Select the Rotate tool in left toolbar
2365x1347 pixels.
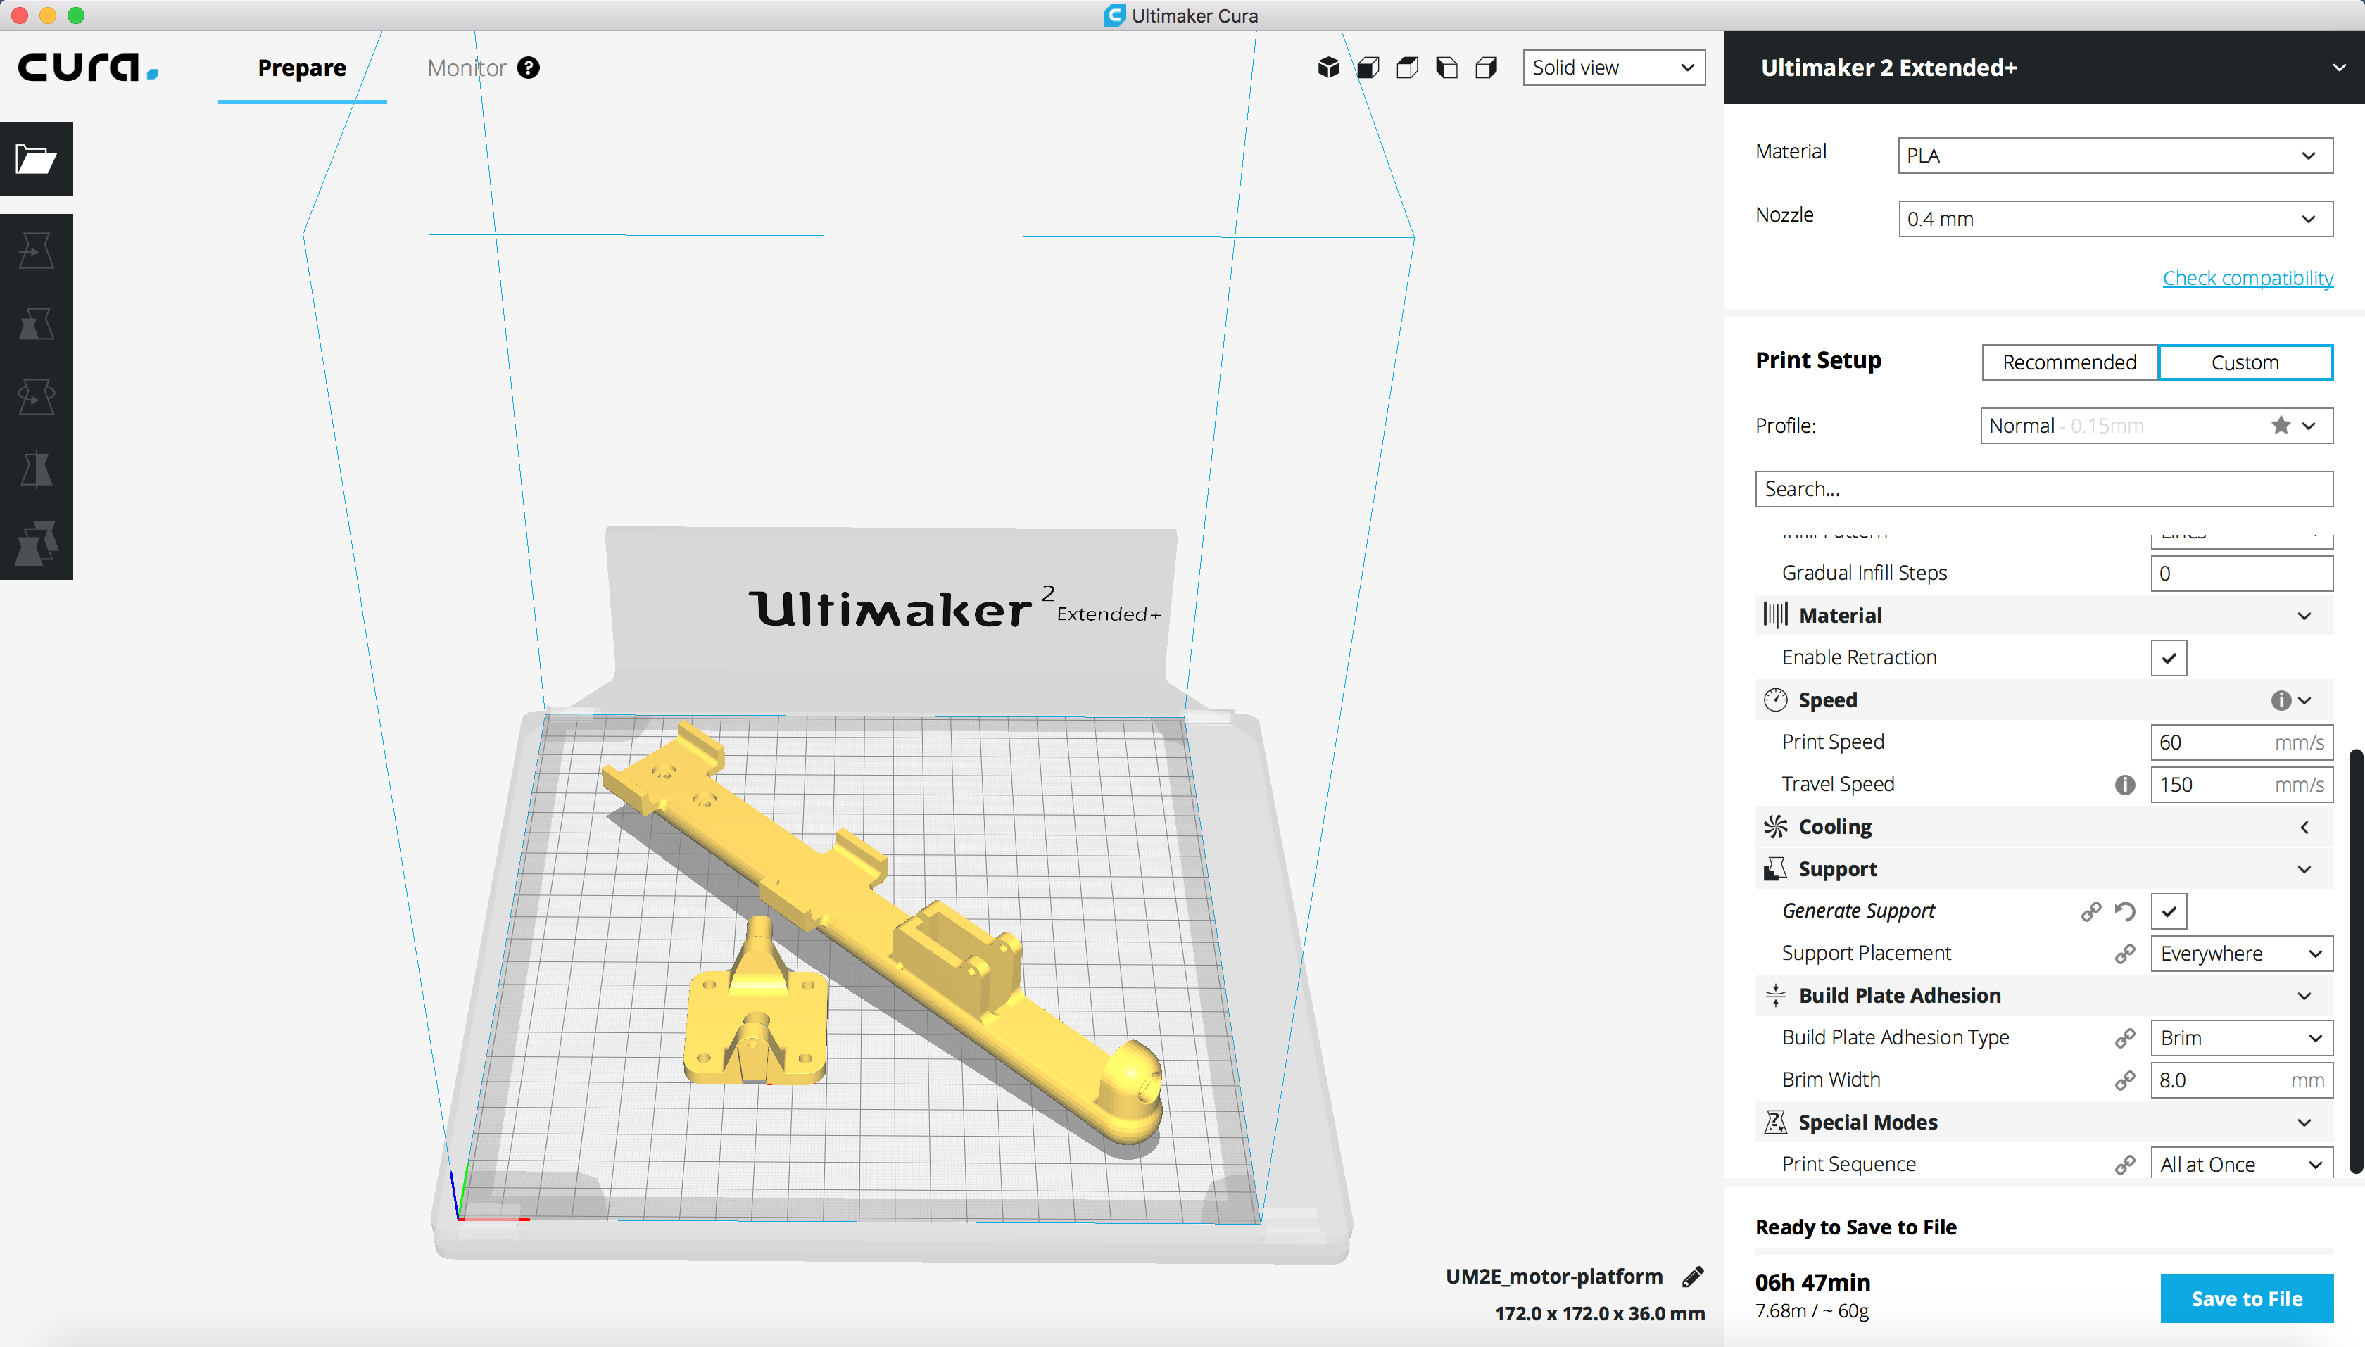click(x=36, y=397)
